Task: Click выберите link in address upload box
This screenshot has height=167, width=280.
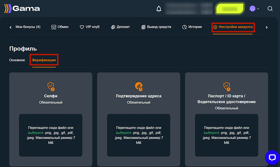Action: (x=124, y=133)
